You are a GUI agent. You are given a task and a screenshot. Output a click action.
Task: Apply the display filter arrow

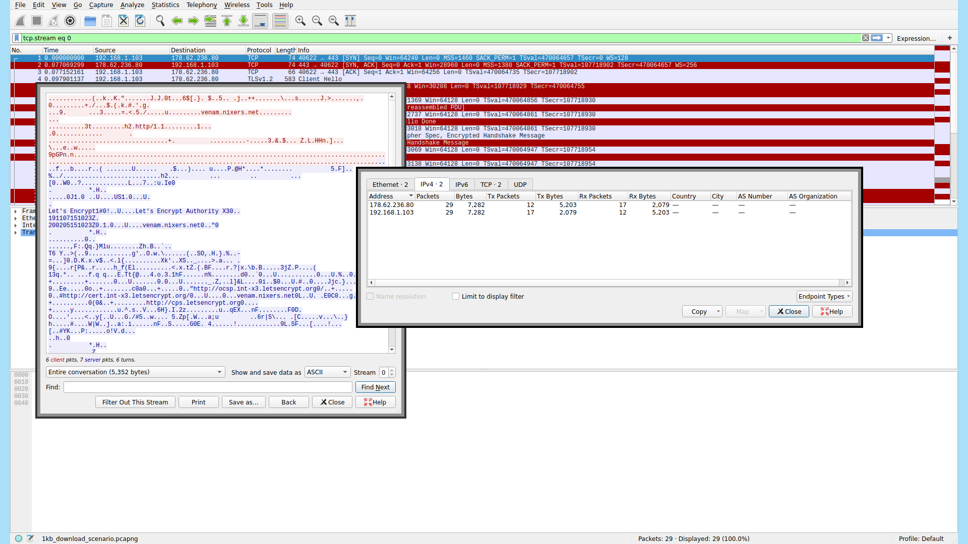[877, 38]
